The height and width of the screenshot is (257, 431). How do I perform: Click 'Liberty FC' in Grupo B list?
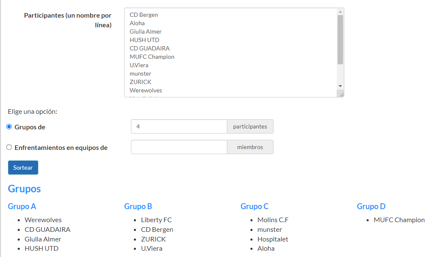(156, 220)
